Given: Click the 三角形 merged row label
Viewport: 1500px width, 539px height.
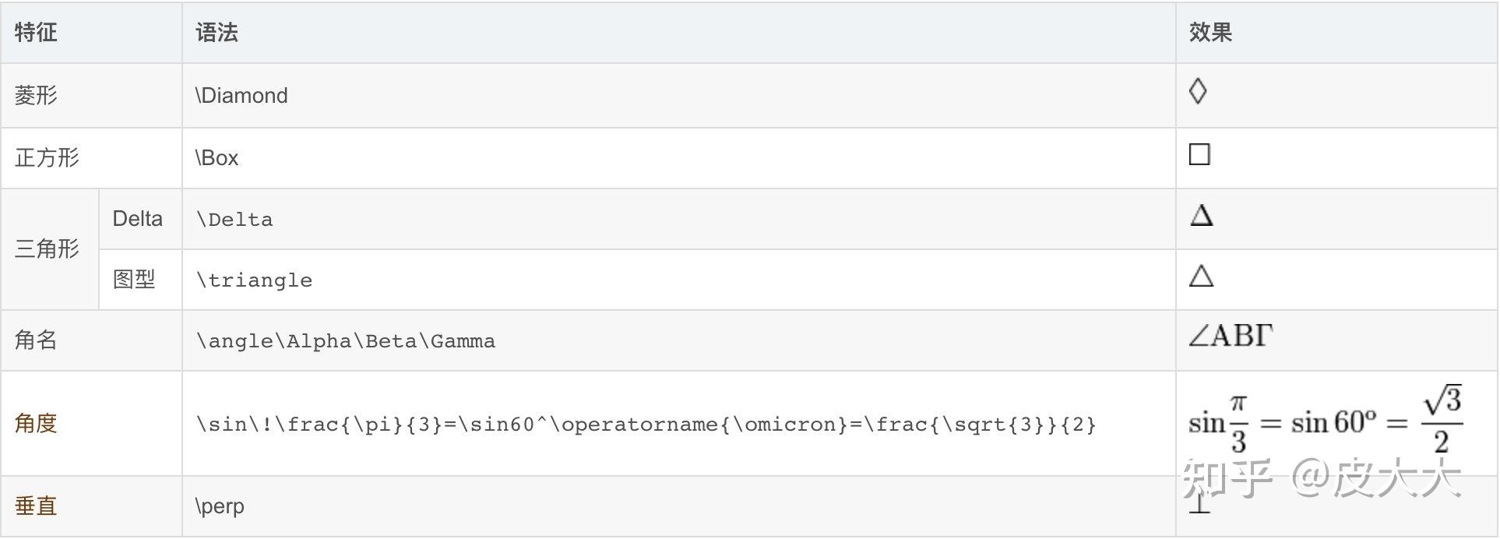Looking at the screenshot, I should pos(47,248).
